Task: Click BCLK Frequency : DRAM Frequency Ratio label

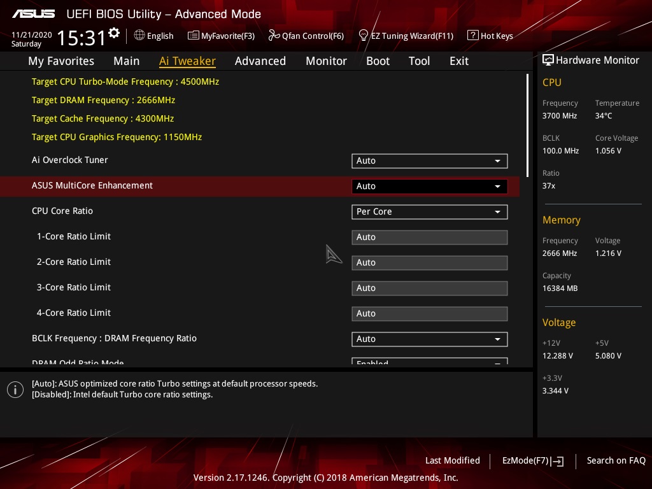Action: 114,338
